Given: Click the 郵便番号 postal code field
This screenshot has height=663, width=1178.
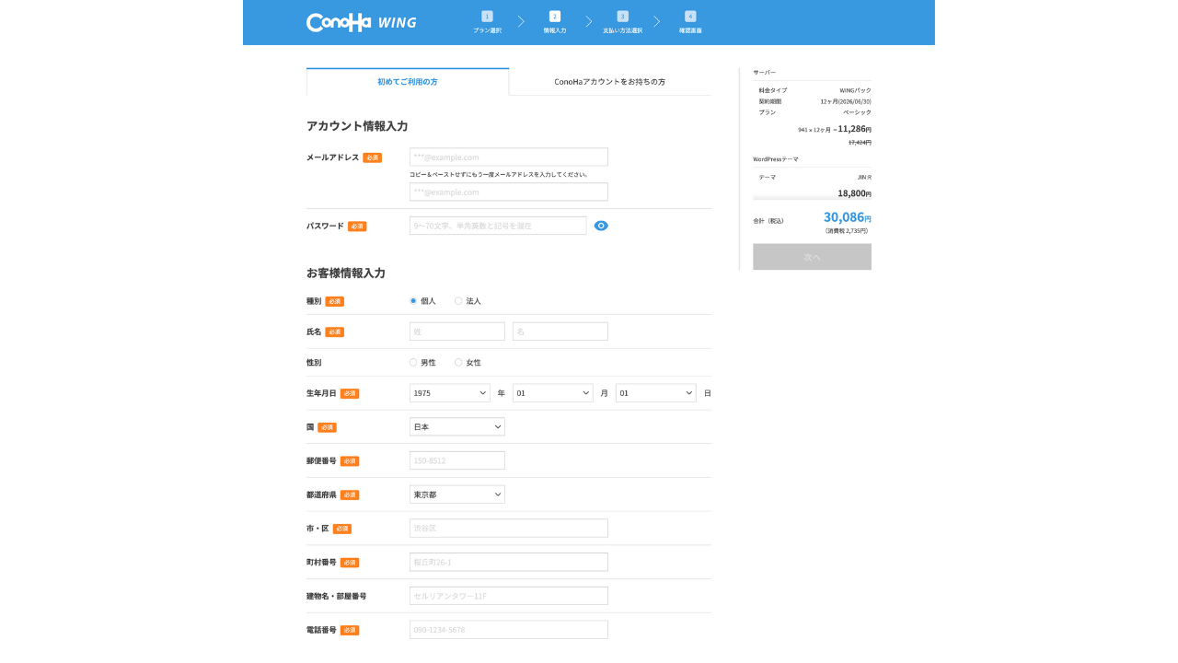Looking at the screenshot, I should coord(457,460).
